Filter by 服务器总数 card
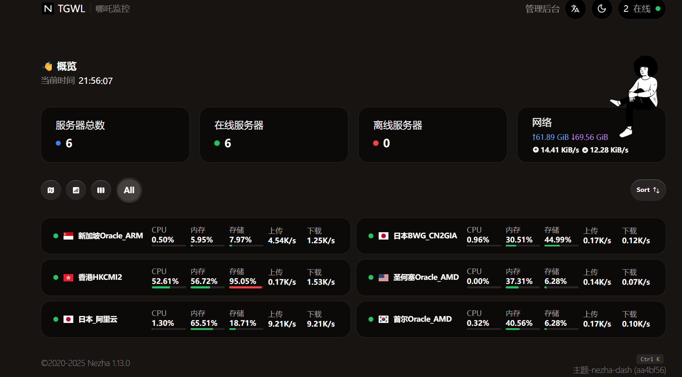 coord(115,135)
